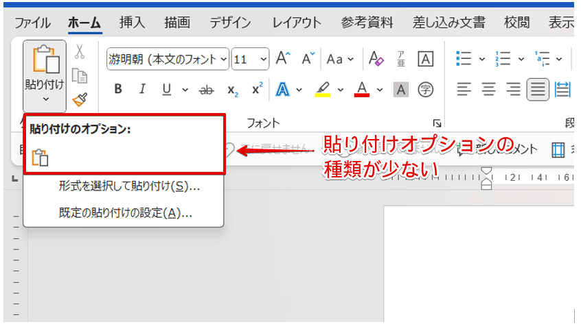Click the Copy icon

[79, 75]
